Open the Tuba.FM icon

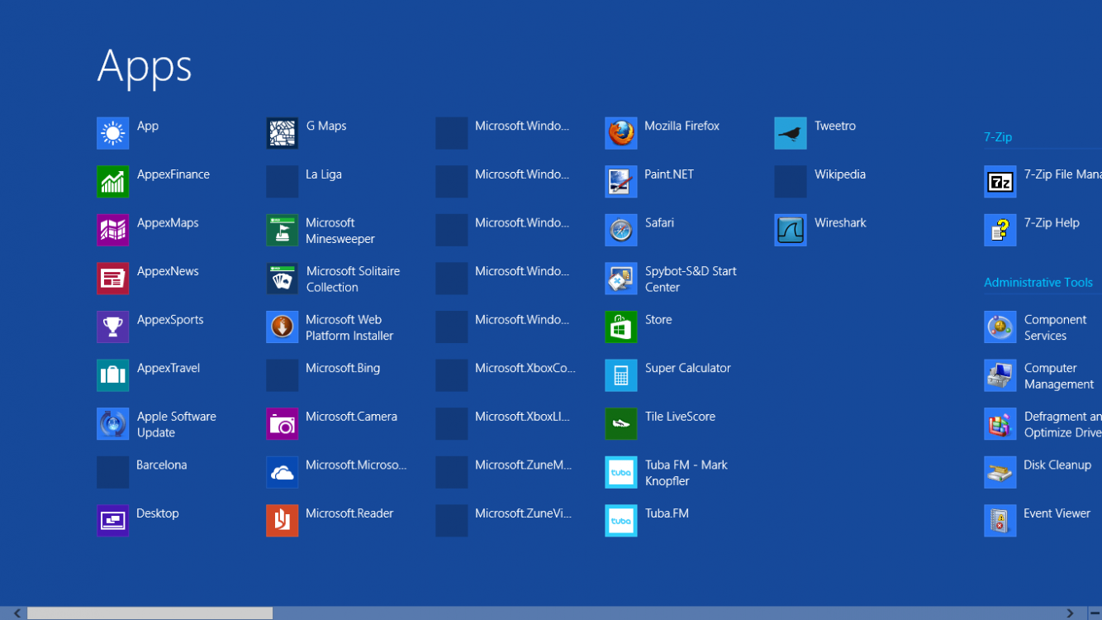tap(620, 521)
